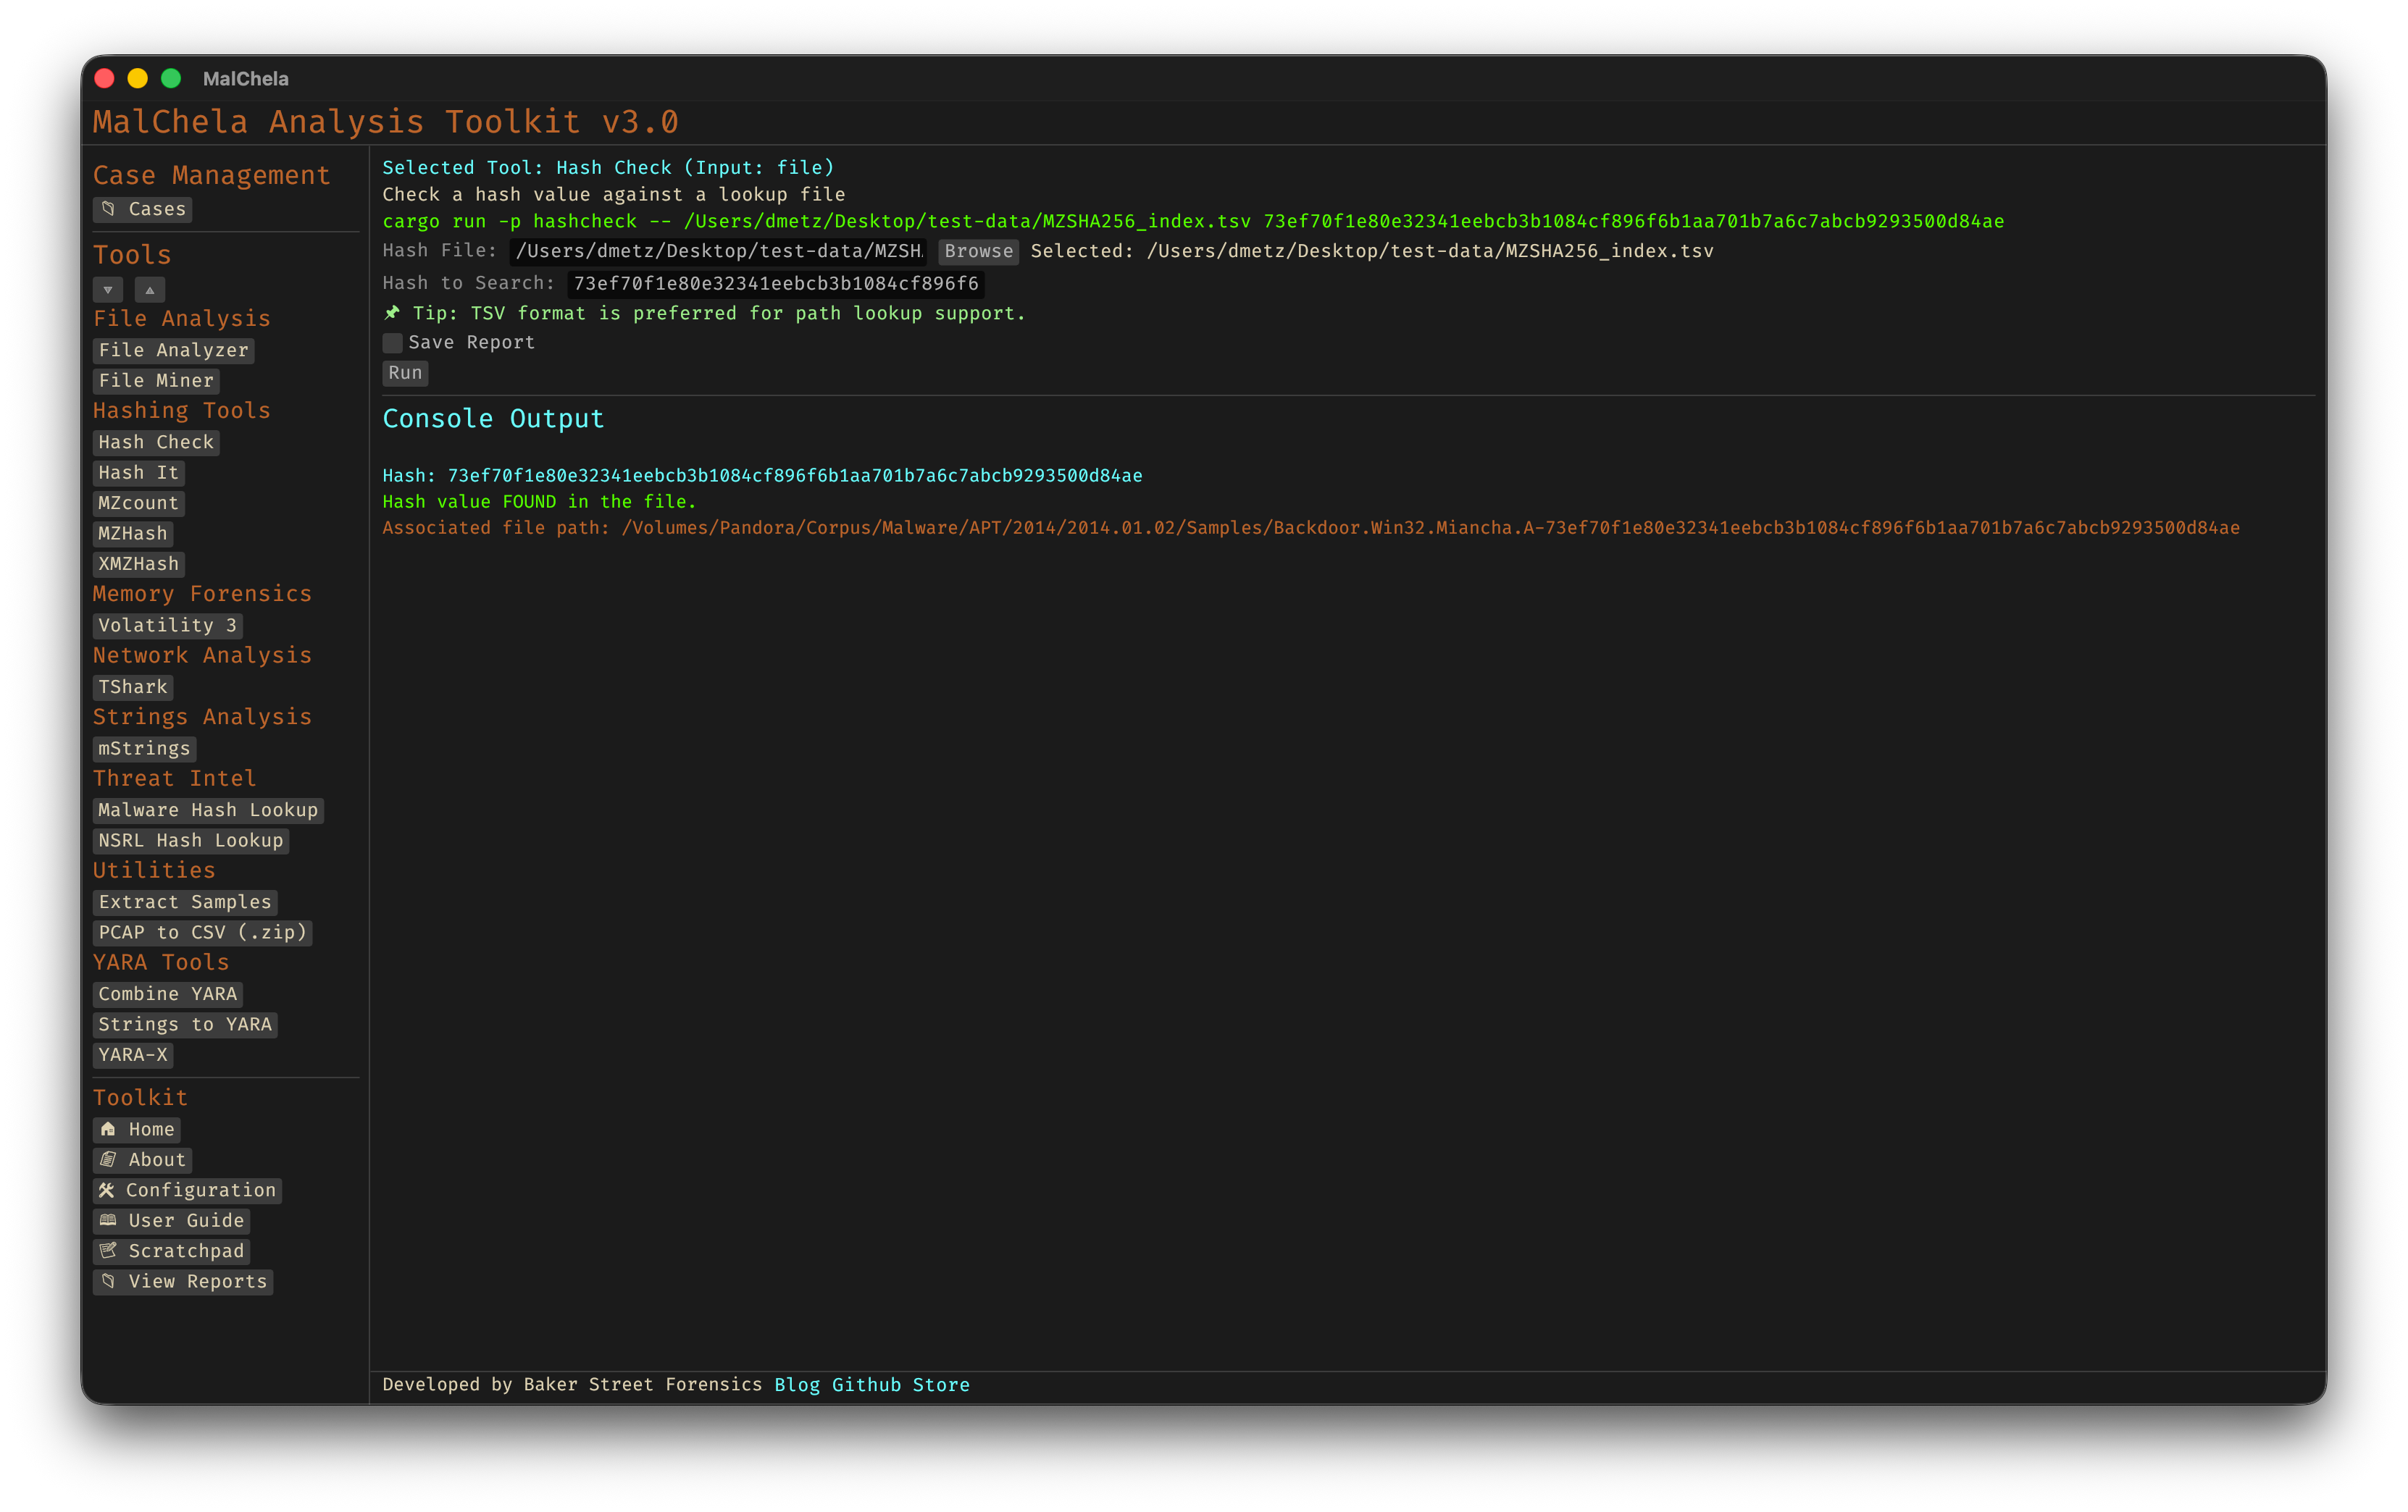This screenshot has width=2408, height=1512.
Task: Expand tools with the up-arrow button
Action: pyautogui.click(x=150, y=290)
